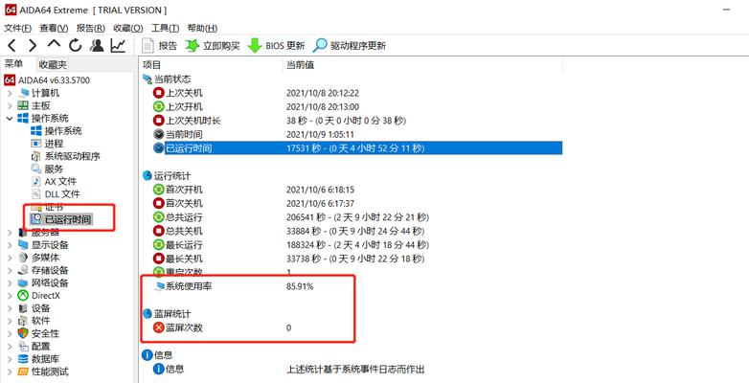Open the 文件(F) menu
749x383 pixels.
pos(17,28)
